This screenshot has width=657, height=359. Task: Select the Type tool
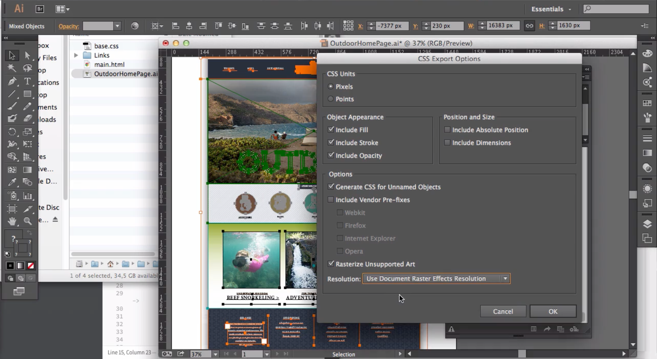click(x=27, y=81)
